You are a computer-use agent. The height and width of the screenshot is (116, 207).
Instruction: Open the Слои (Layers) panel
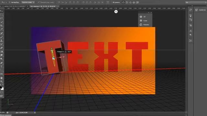143,21
